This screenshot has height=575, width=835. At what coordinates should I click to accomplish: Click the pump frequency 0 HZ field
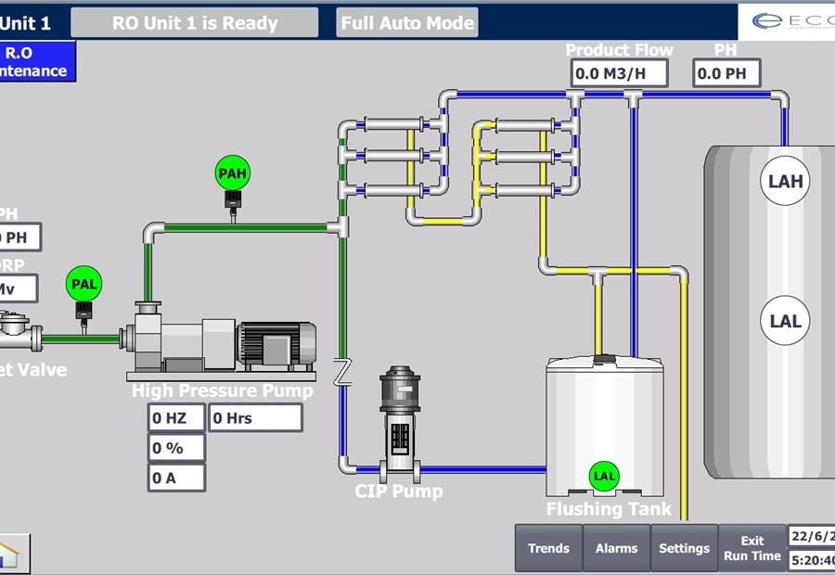(176, 418)
